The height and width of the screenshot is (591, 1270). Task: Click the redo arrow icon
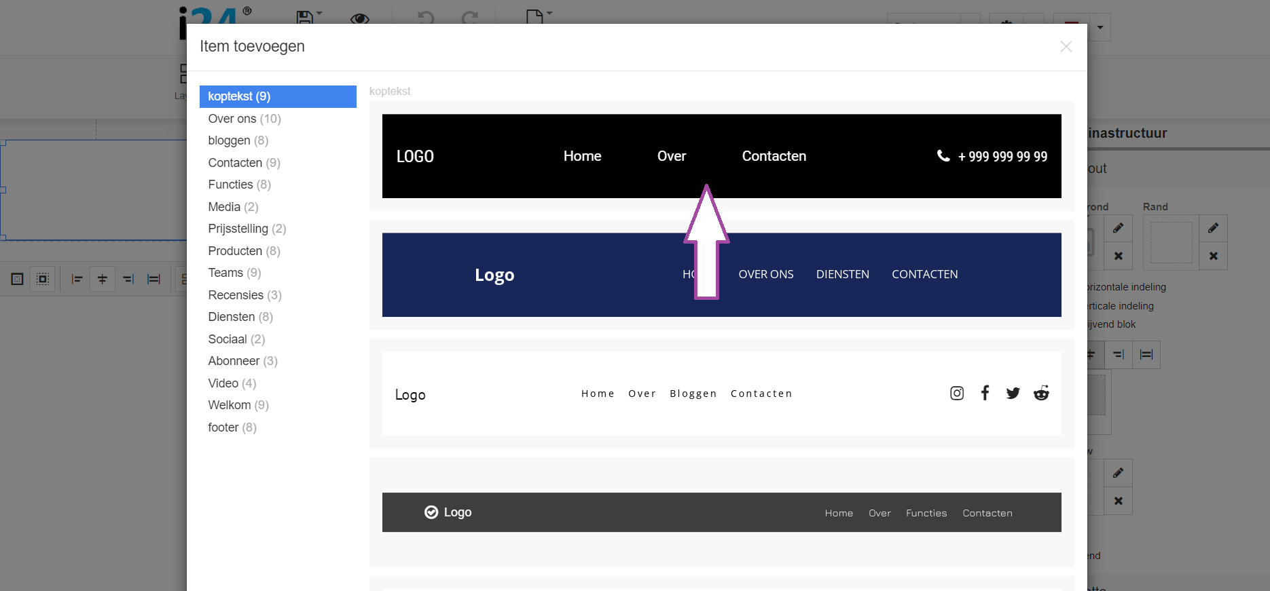[x=470, y=18]
